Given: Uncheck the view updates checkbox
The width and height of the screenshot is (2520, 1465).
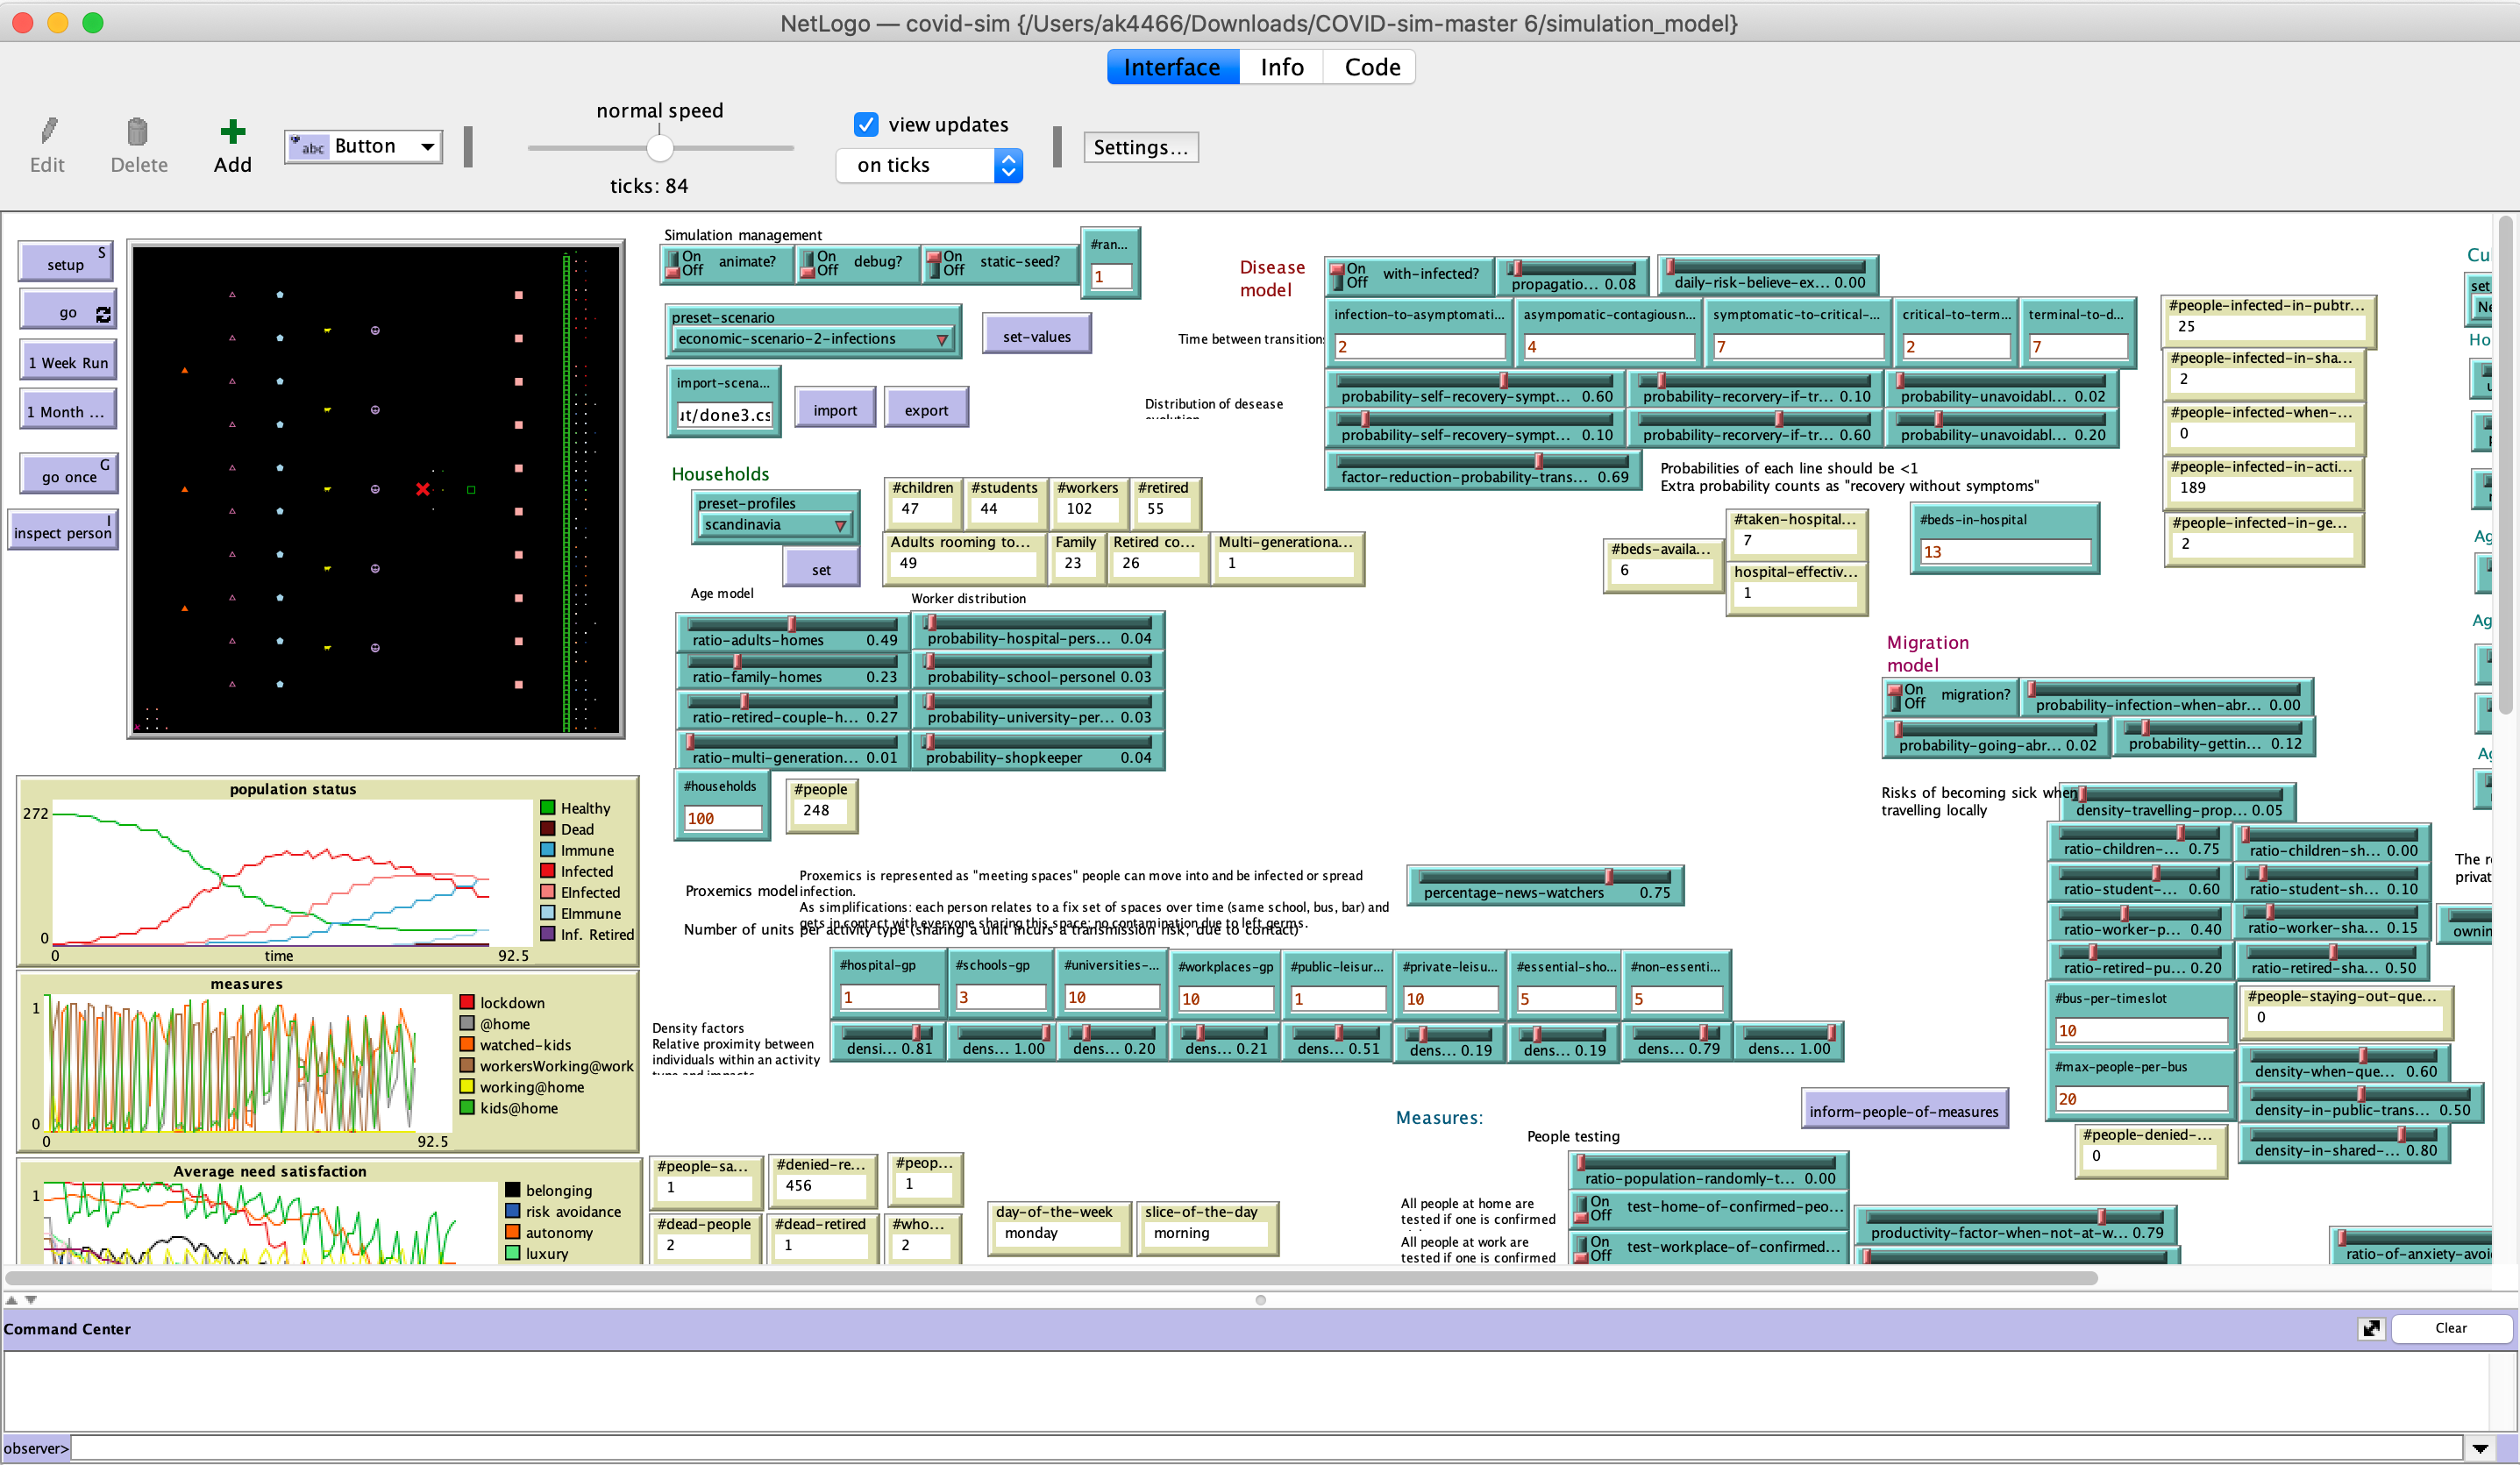Looking at the screenshot, I should point(866,124).
